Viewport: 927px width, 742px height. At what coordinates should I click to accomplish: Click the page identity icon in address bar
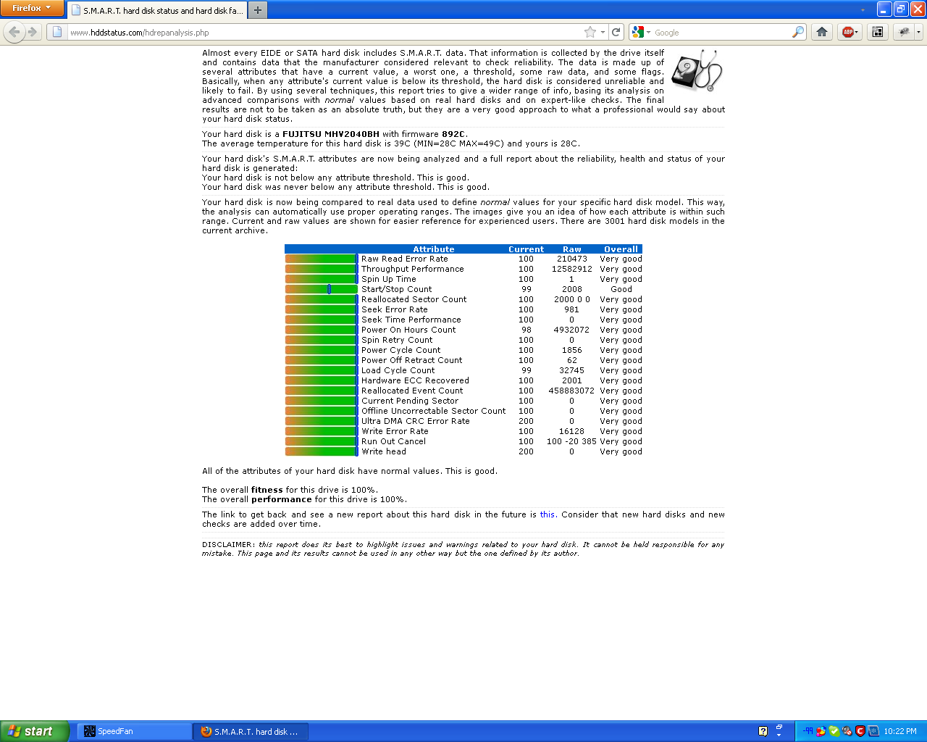click(57, 32)
